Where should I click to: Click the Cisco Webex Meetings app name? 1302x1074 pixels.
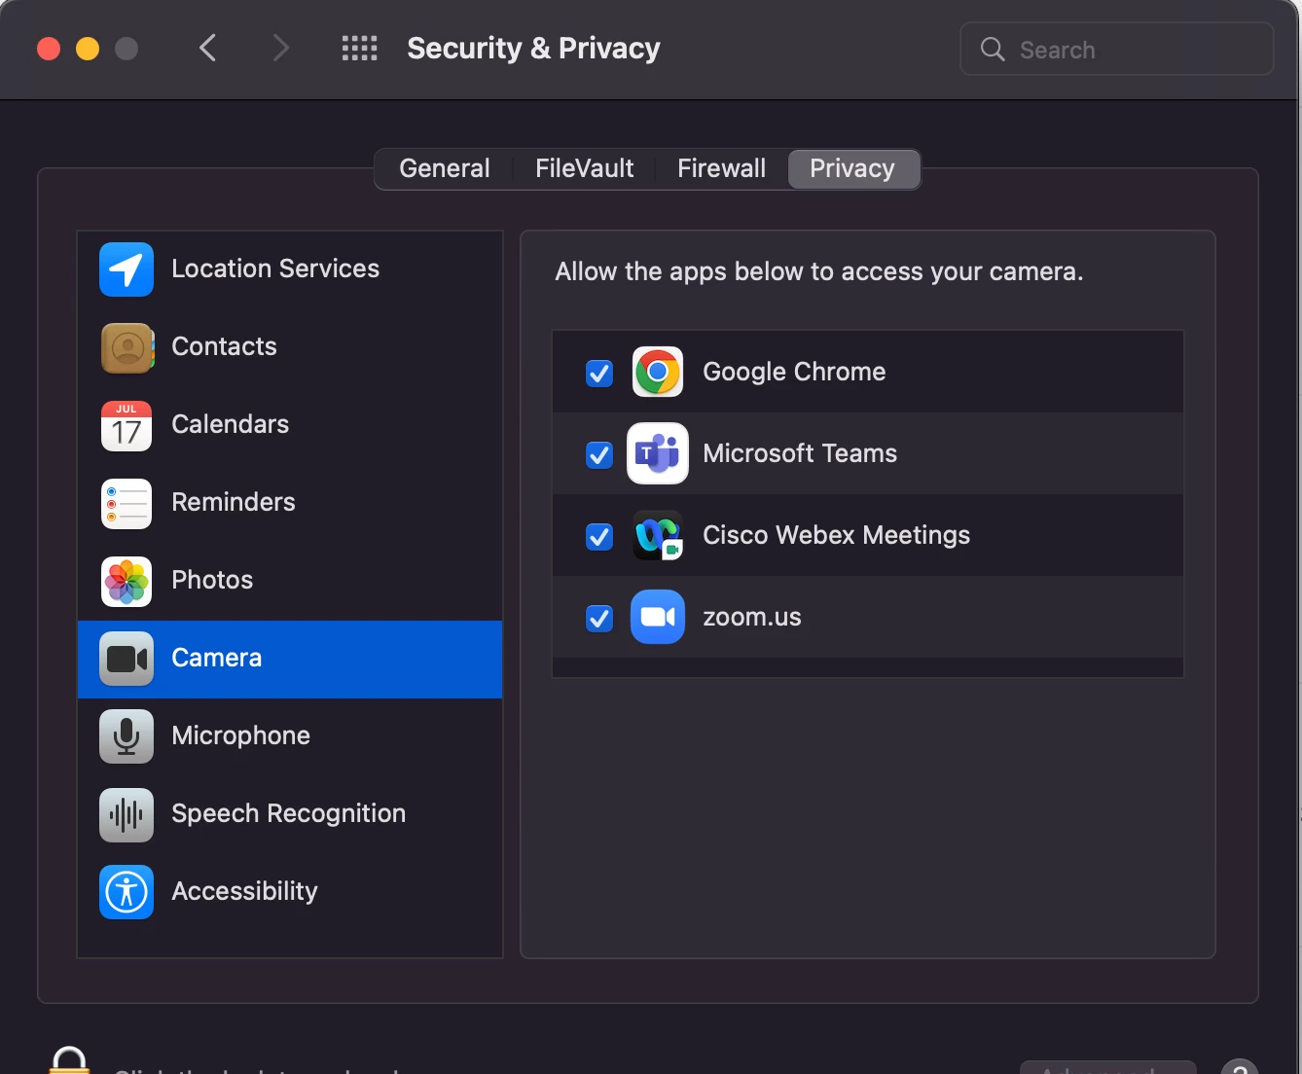click(x=836, y=535)
